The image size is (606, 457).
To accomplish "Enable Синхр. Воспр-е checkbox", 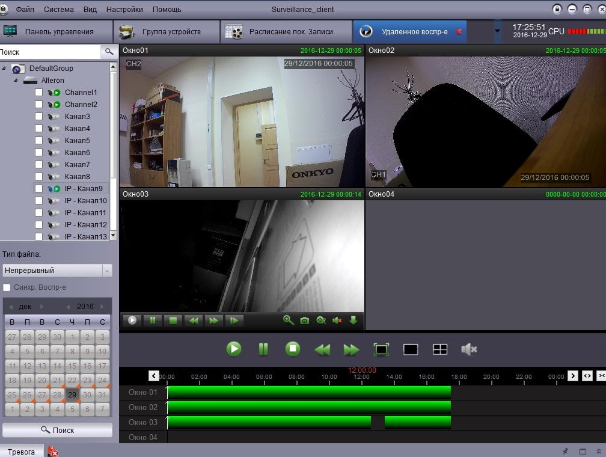I will point(7,287).
